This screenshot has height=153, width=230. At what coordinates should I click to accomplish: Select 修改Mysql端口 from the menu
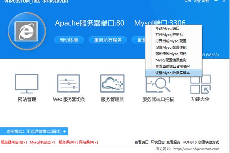[x=173, y=28]
